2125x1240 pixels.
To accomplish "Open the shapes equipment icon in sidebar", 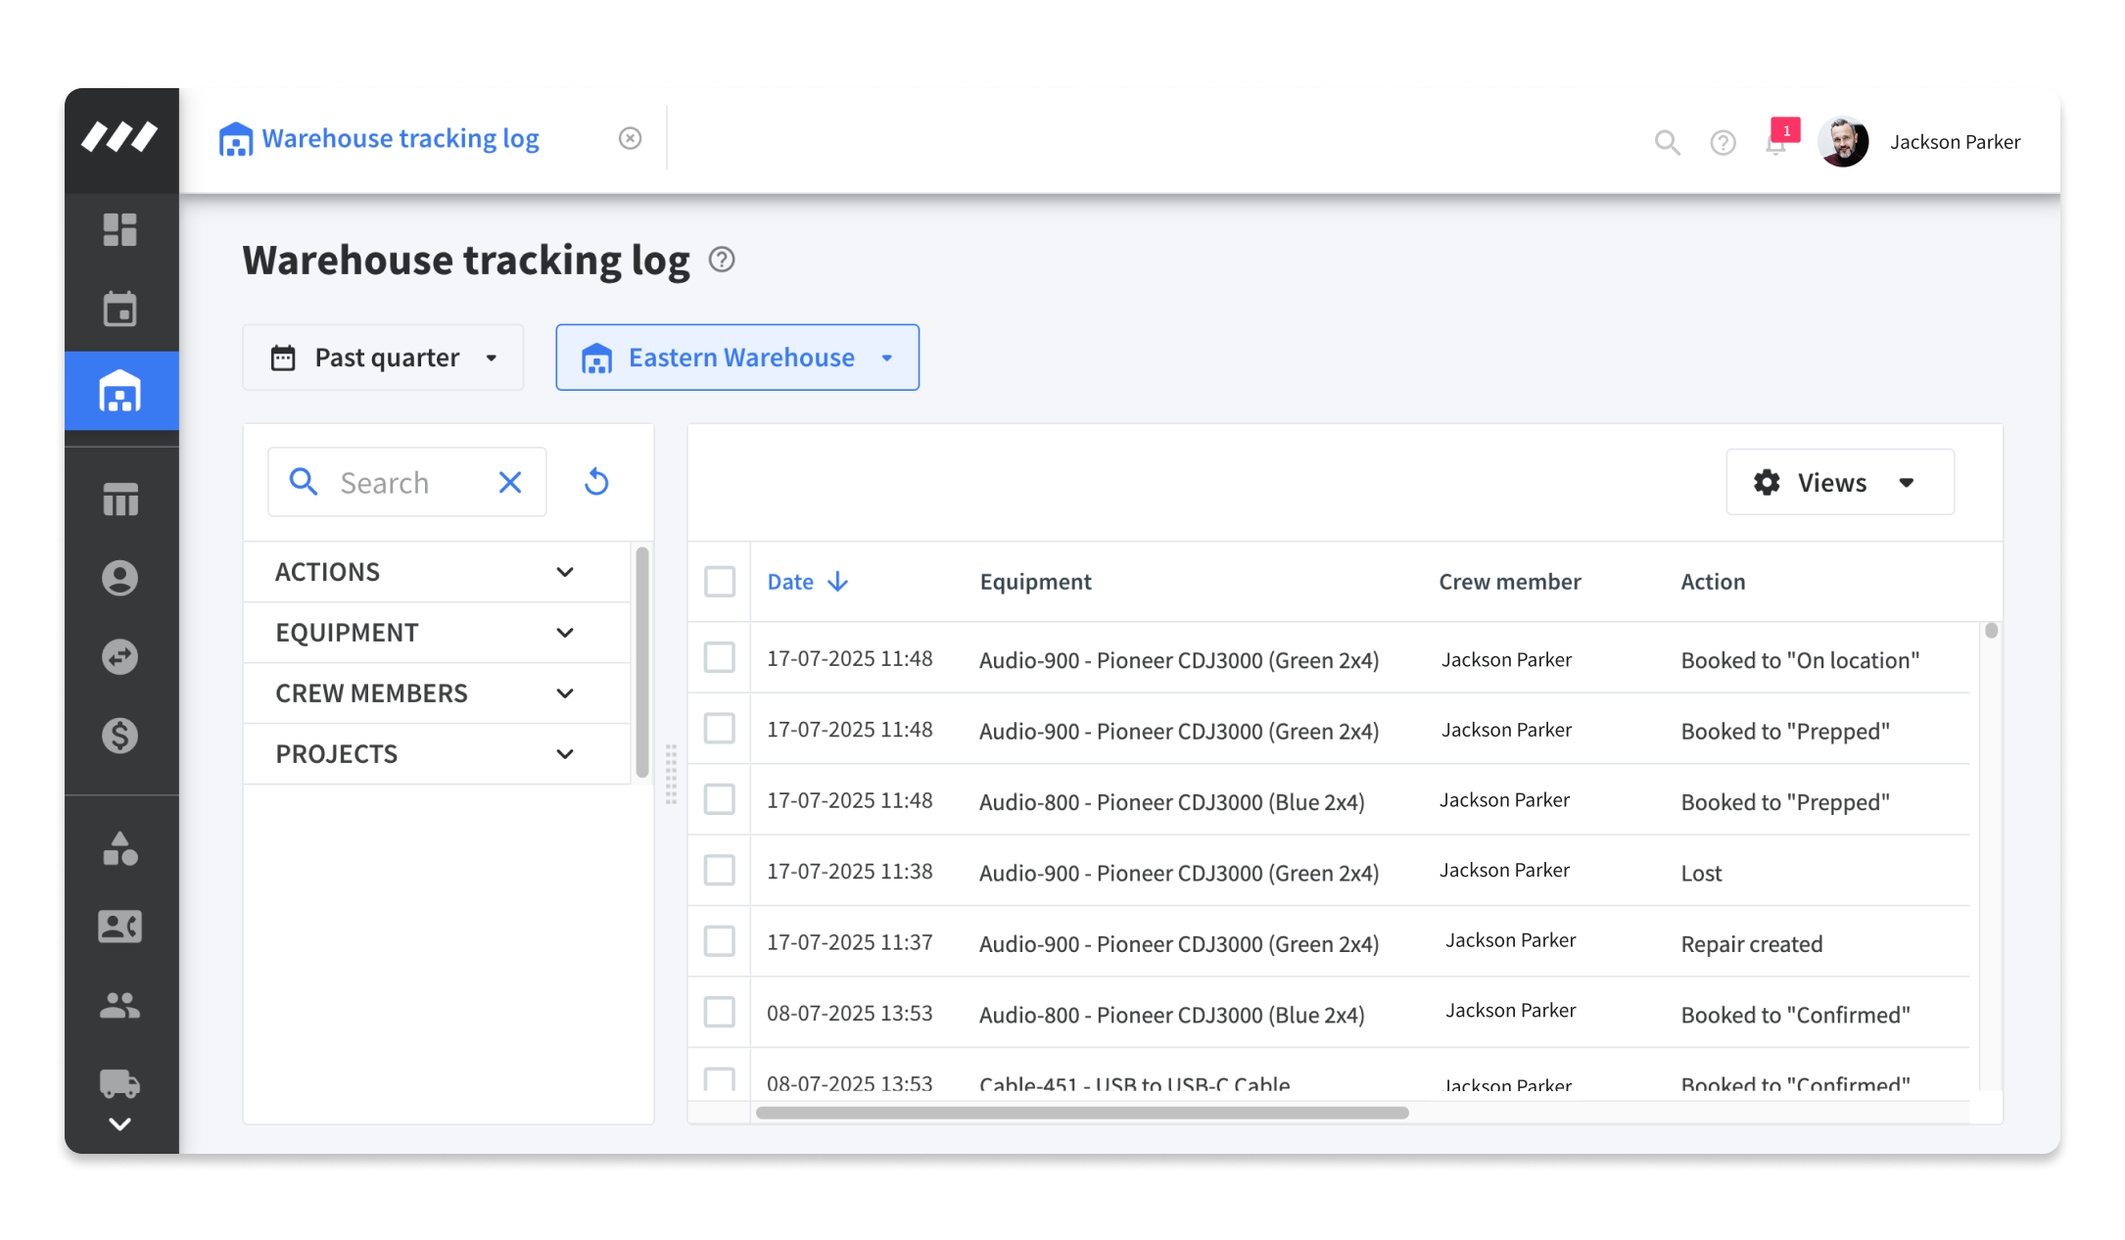I will (x=120, y=848).
